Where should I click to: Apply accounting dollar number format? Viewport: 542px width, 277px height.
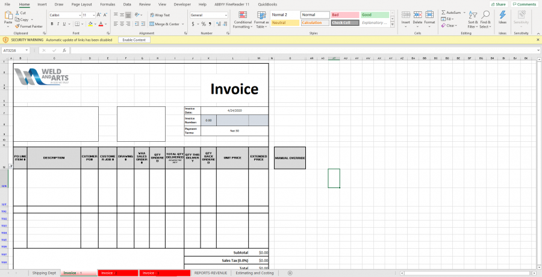[193, 24]
